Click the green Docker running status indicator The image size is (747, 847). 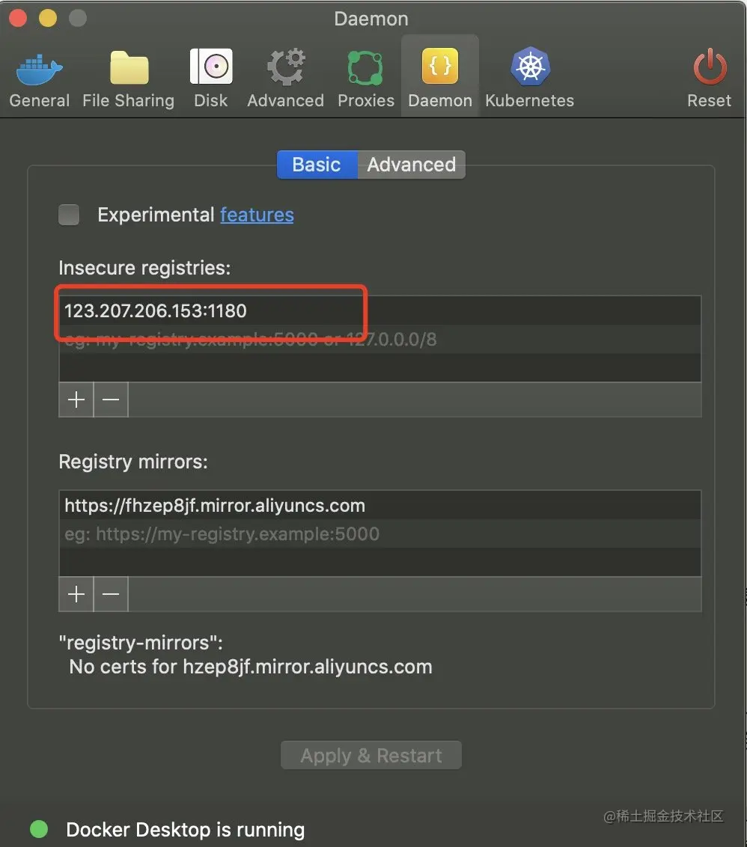(39, 828)
